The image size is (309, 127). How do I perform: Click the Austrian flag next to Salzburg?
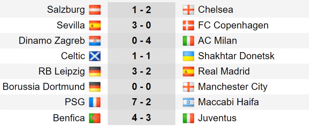(95, 10)
